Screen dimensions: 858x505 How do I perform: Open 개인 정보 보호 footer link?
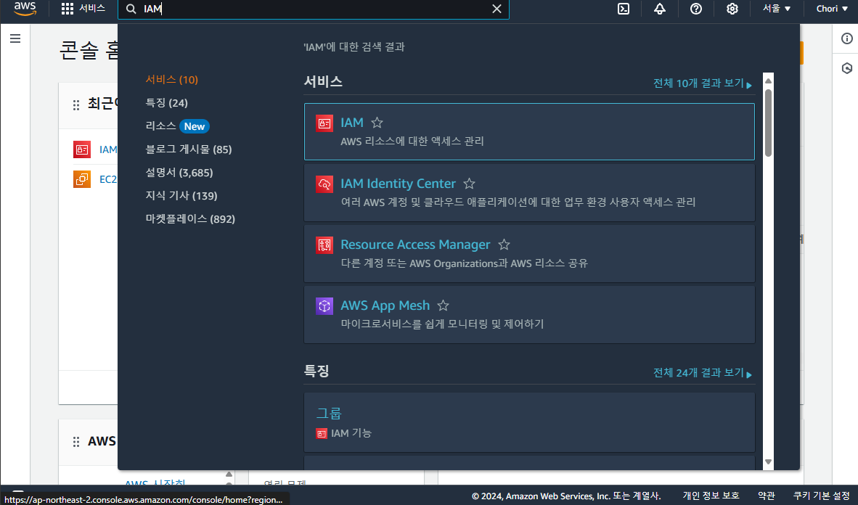(x=711, y=496)
